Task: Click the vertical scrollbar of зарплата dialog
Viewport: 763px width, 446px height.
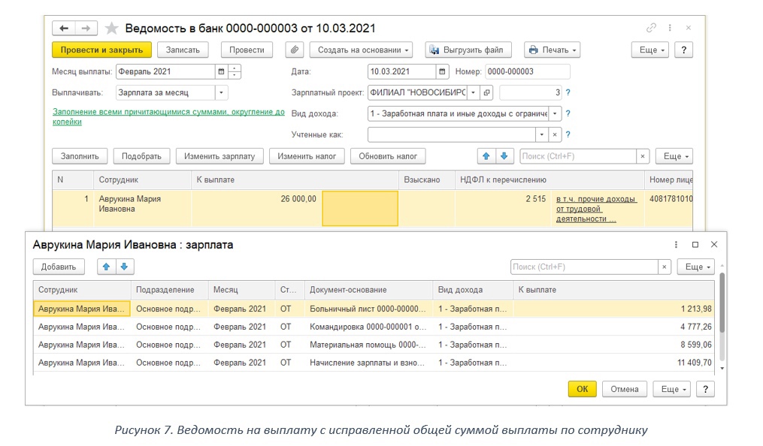Action: [x=722, y=303]
